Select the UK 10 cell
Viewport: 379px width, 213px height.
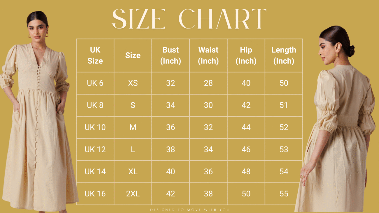tap(95, 127)
